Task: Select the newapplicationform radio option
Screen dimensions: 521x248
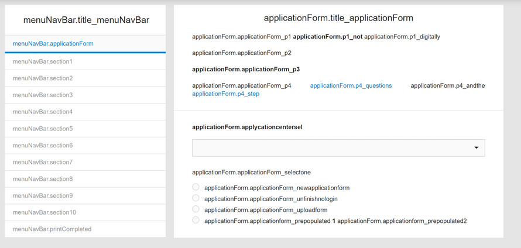Action: [x=196, y=187]
